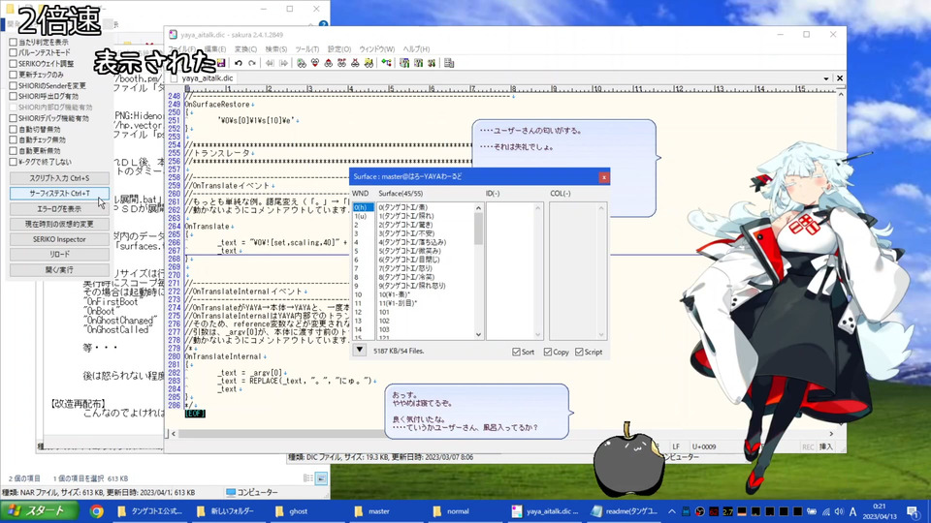Open the 編集(E) menu in sakura
This screenshot has width=931, height=523.
click(215, 49)
